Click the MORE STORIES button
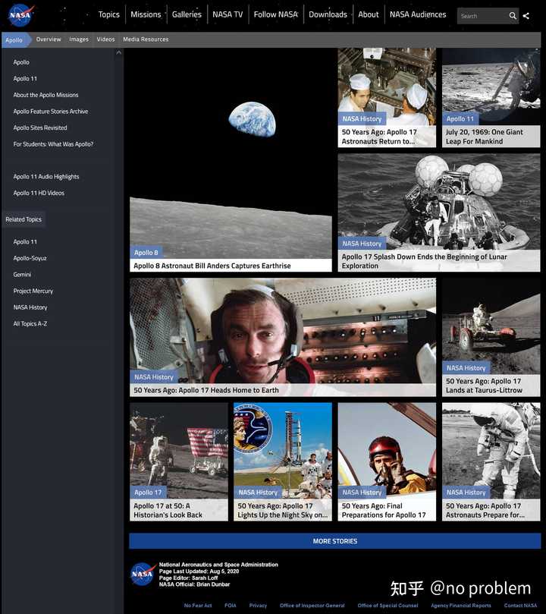 point(334,541)
